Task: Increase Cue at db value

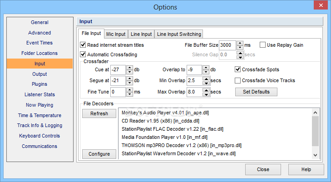Action: tap(129, 68)
